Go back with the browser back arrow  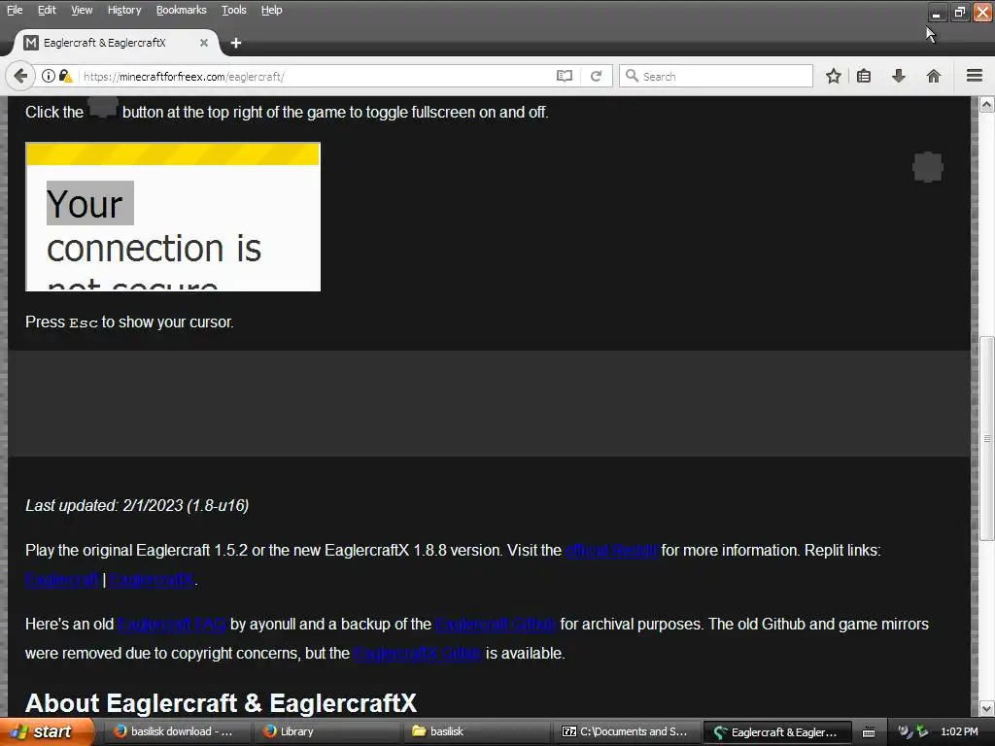20,76
